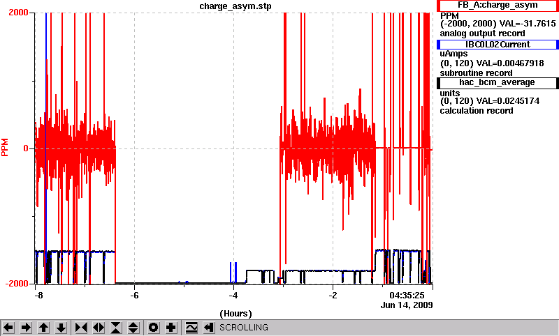559x336 pixels.
Task: Click the -6 hour tick label
Action: coord(134,296)
